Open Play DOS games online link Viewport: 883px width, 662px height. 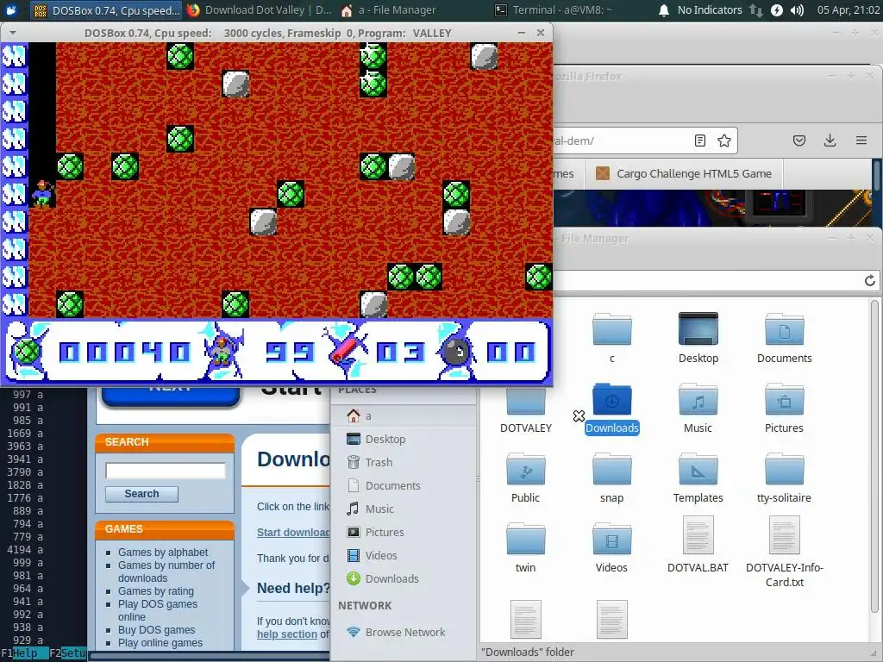click(158, 610)
